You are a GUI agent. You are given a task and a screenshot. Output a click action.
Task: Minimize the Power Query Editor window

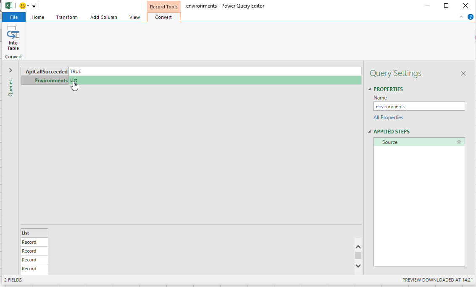(x=427, y=5)
